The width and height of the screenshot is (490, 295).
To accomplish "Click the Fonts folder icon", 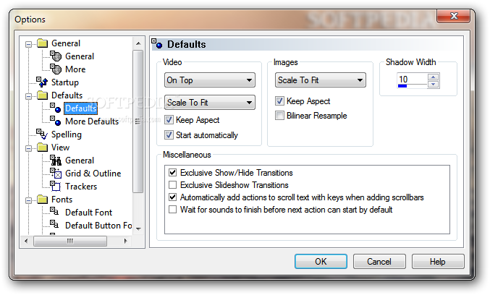I will pyautogui.click(x=42, y=200).
